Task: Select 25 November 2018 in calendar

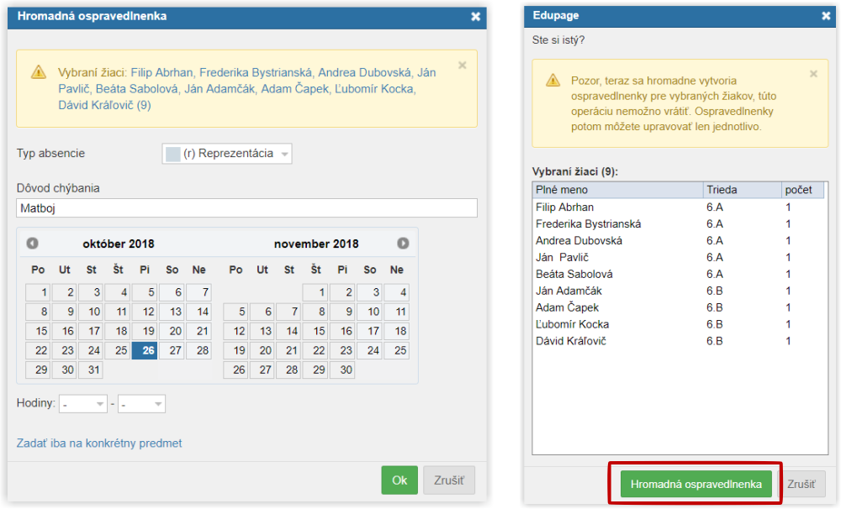Action: (x=396, y=350)
